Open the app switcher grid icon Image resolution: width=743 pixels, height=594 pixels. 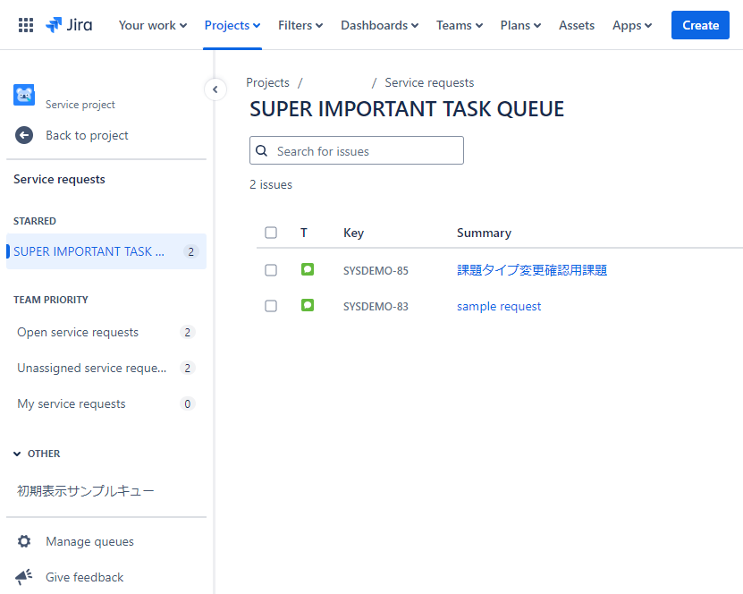(x=26, y=25)
